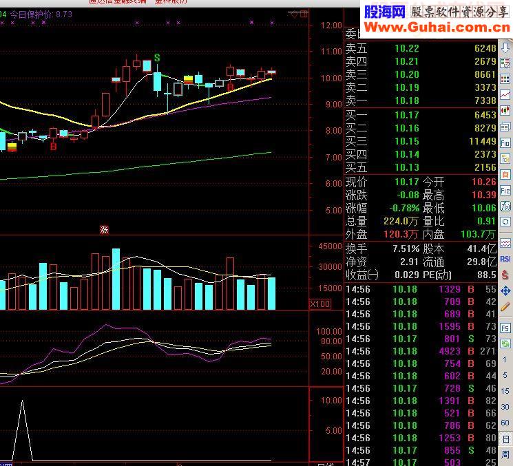Image resolution: width=513 pixels, height=466 pixels.
Task: Click the 买三 bid row at 10.15
Action: point(421,141)
